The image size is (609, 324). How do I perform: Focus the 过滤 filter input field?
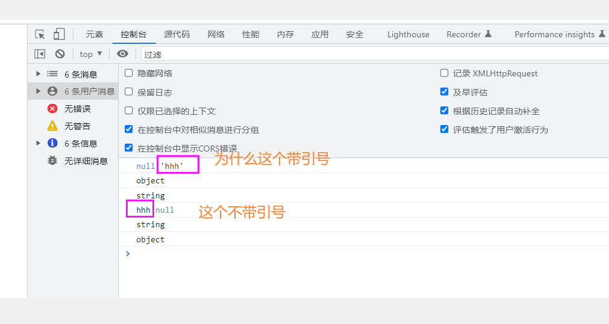(x=375, y=54)
